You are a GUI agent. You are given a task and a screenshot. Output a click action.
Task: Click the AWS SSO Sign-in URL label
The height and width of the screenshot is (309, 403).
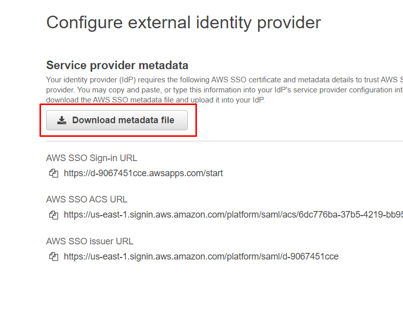click(x=92, y=158)
